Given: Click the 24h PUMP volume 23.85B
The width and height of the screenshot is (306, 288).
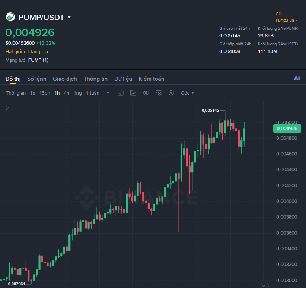Looking at the screenshot, I should tap(265, 36).
